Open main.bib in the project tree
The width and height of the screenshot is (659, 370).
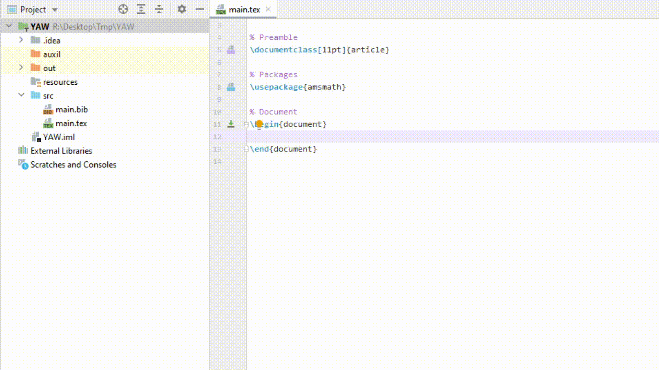[71, 110]
